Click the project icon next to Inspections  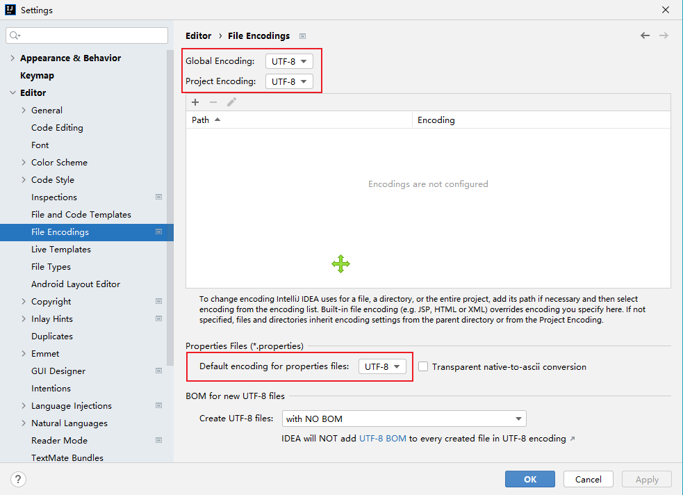158,197
